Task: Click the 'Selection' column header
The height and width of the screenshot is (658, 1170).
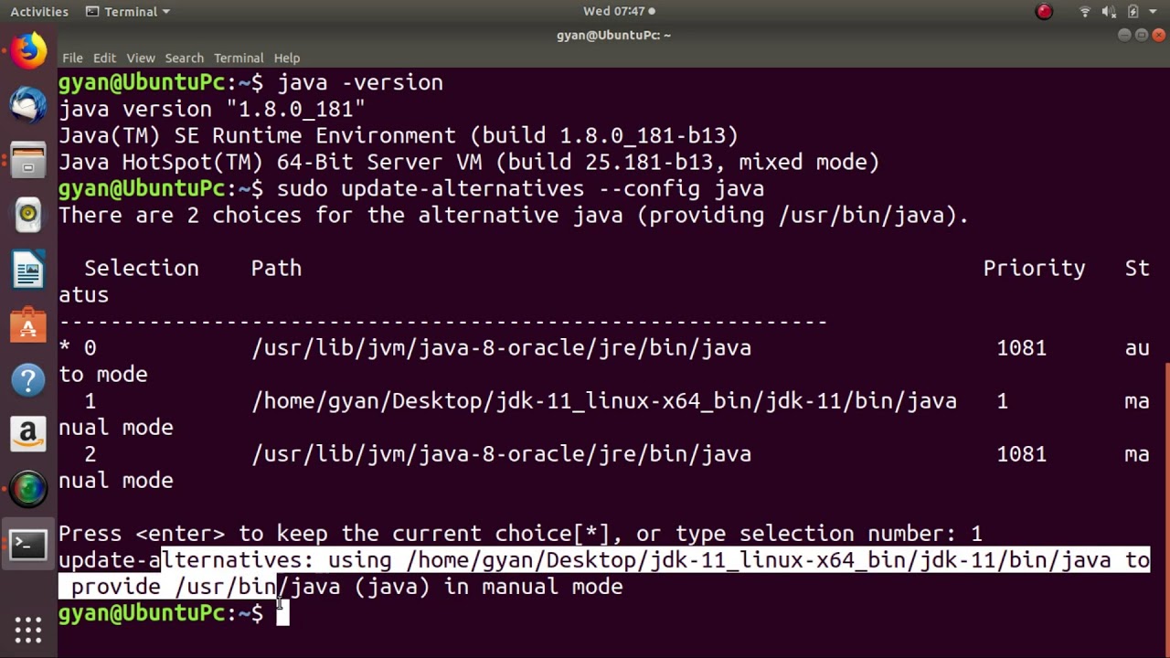Action: [142, 268]
